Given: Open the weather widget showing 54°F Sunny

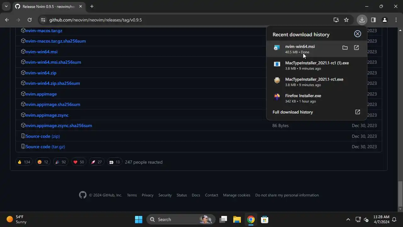Looking at the screenshot, I should (17, 219).
